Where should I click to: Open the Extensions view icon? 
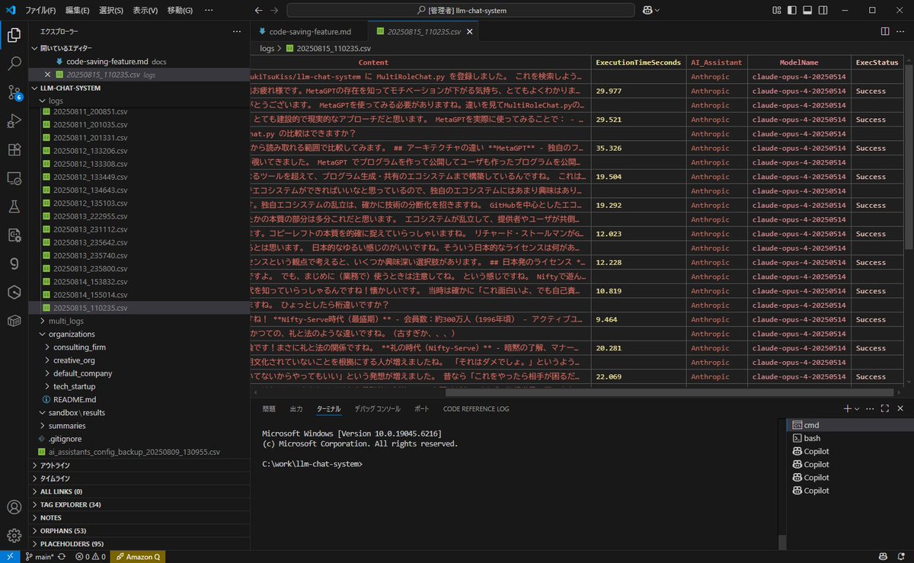(x=14, y=149)
